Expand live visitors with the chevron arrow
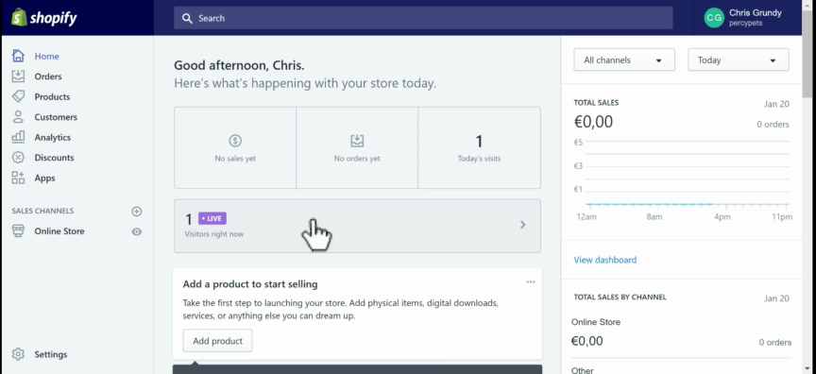Viewport: 816px width, 374px height. click(523, 225)
